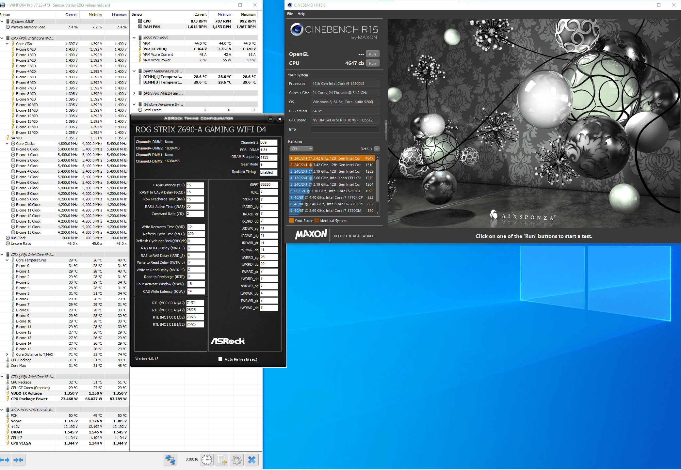The image size is (681, 470).
Task: Click the Gear Mode value field
Action: click(268, 165)
